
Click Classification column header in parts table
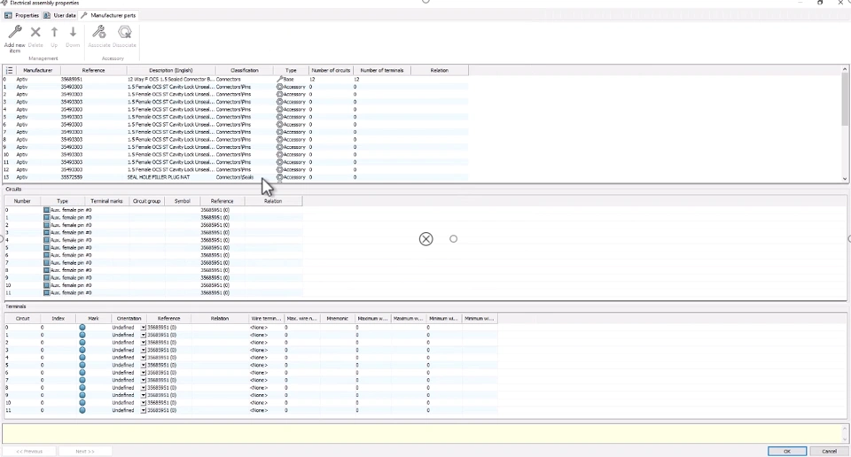(x=245, y=71)
